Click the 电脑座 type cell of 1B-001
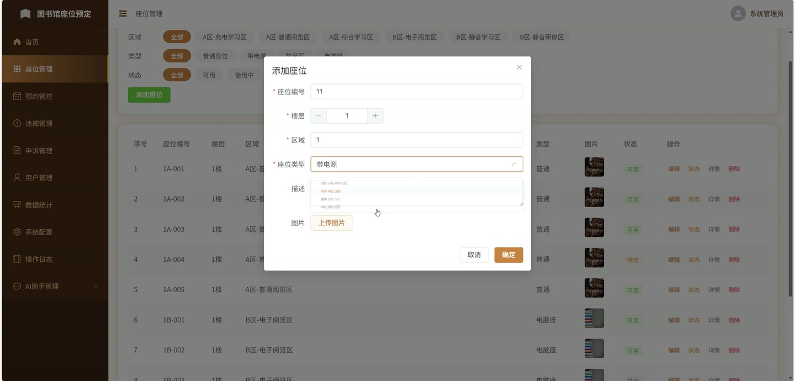This screenshot has width=795, height=381. coord(546,320)
